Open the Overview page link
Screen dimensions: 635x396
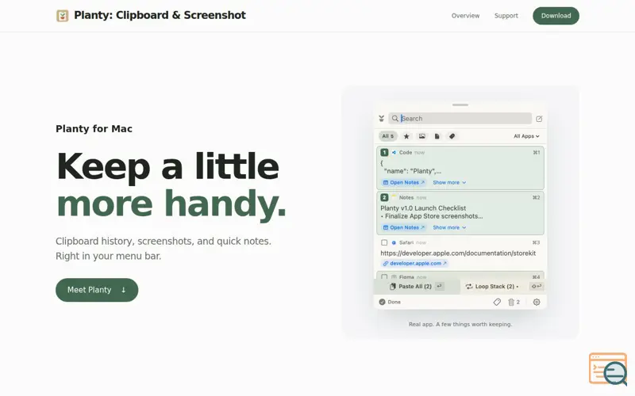pyautogui.click(x=465, y=16)
